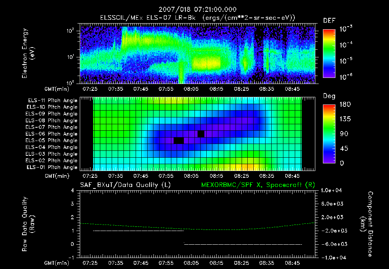Click the plot timestamp title 2007/018 07:21:00.000
The image size is (389, 269).
click(x=198, y=9)
